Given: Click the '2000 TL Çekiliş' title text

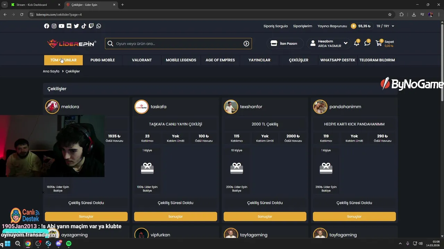Looking at the screenshot, I should pyautogui.click(x=265, y=124).
